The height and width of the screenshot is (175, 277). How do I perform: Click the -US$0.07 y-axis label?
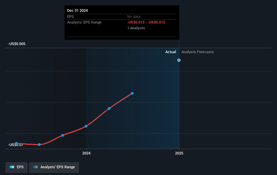click(16, 145)
